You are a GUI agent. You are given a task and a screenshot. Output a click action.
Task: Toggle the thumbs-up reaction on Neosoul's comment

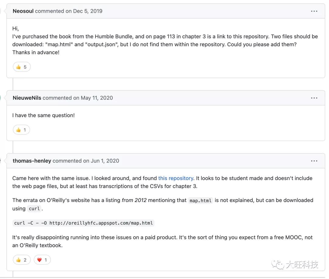[x=21, y=67]
